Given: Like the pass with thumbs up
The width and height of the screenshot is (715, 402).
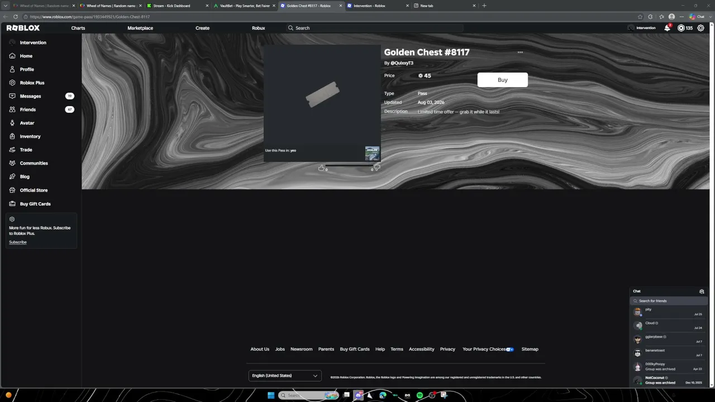Looking at the screenshot, I should (321, 167).
